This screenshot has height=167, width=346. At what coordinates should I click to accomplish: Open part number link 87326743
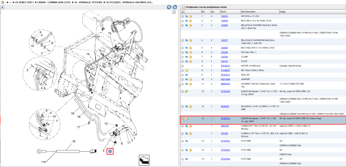click(226, 118)
